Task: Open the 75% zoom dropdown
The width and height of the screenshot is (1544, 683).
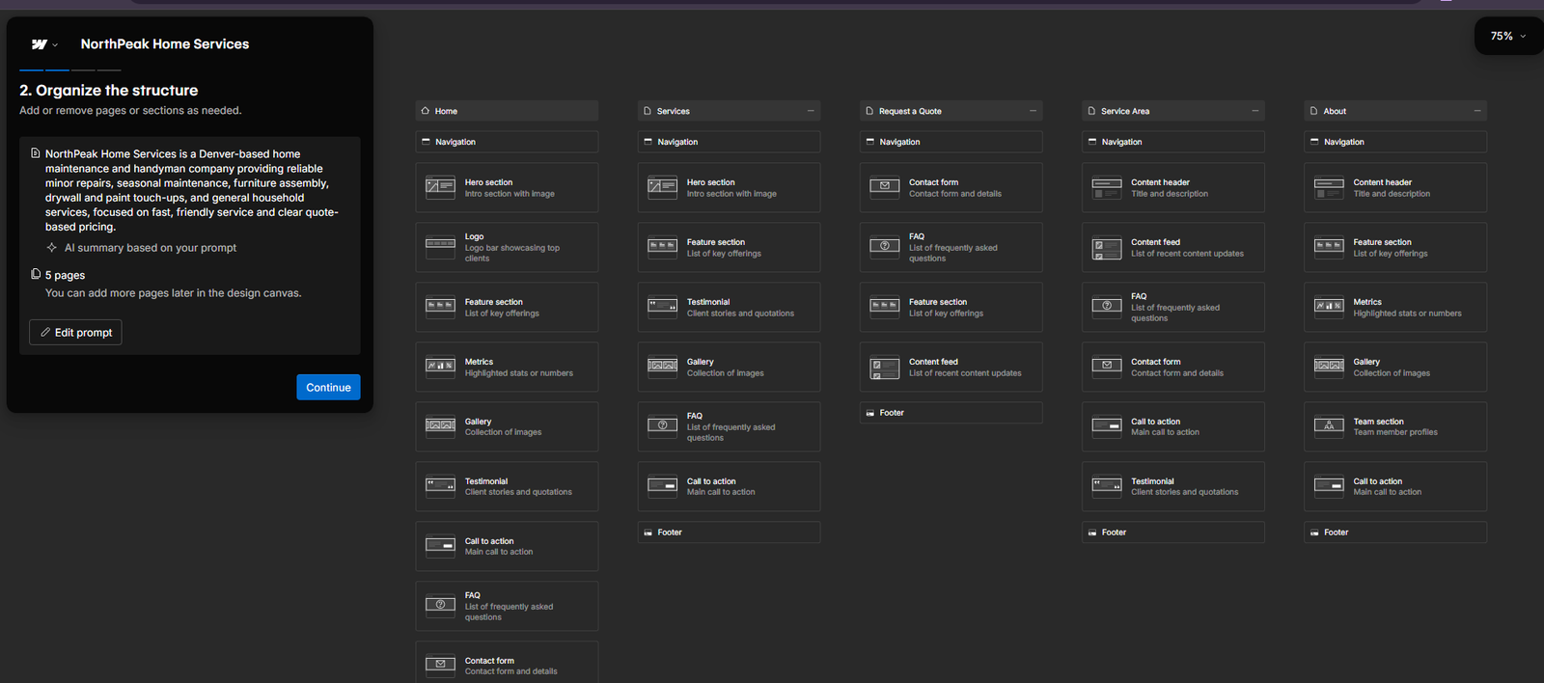Action: tap(1508, 36)
